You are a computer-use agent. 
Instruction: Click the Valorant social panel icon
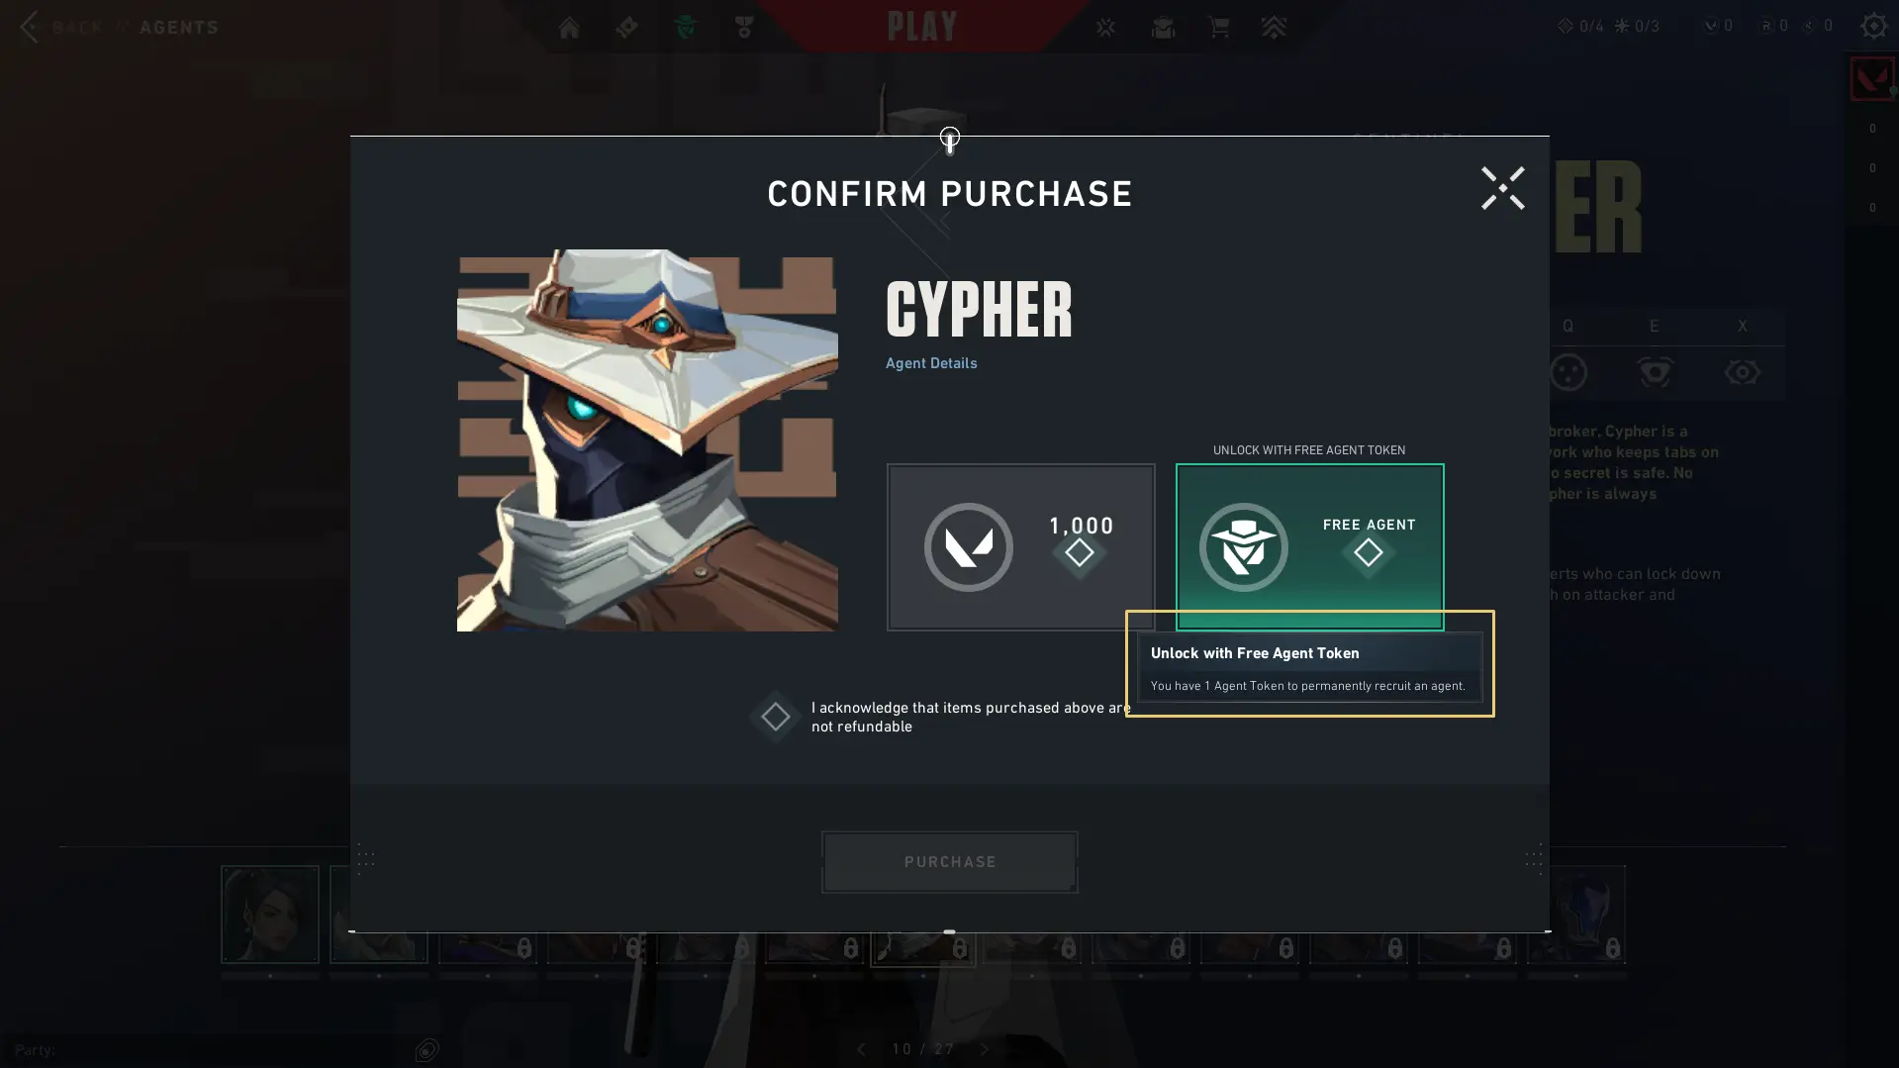click(1871, 79)
